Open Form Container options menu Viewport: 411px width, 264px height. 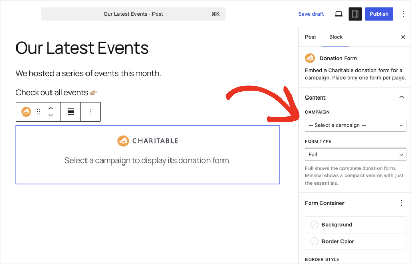click(x=401, y=203)
